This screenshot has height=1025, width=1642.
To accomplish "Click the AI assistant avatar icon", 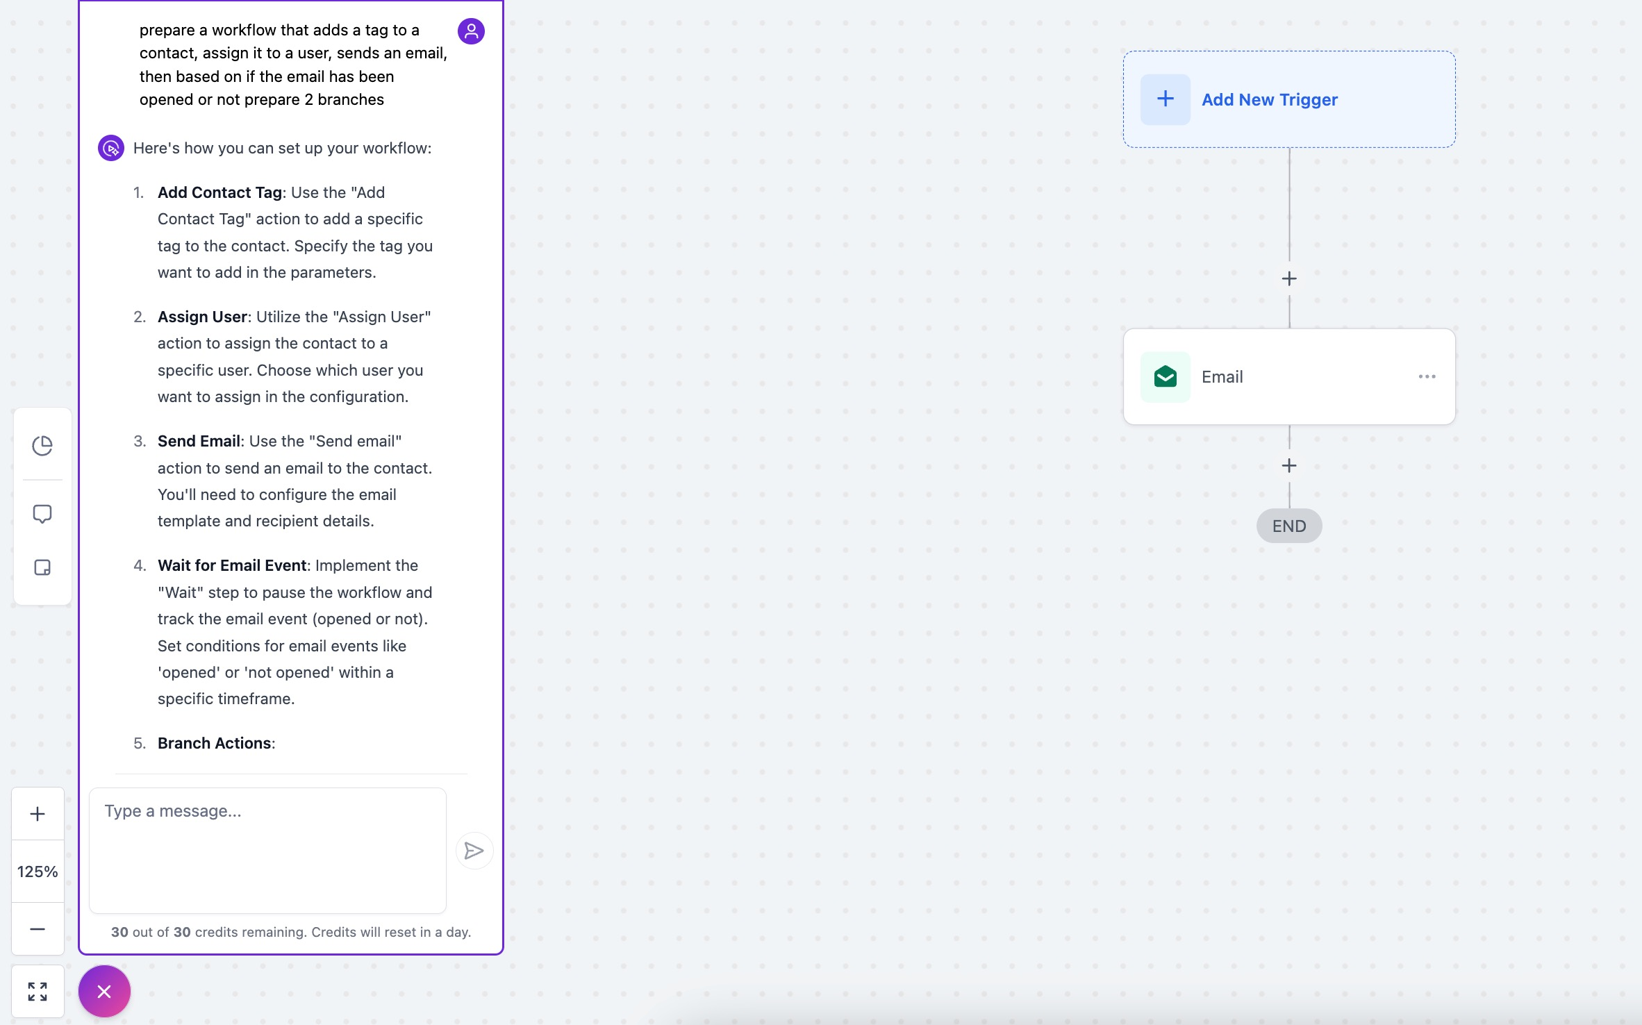I will click(x=111, y=148).
